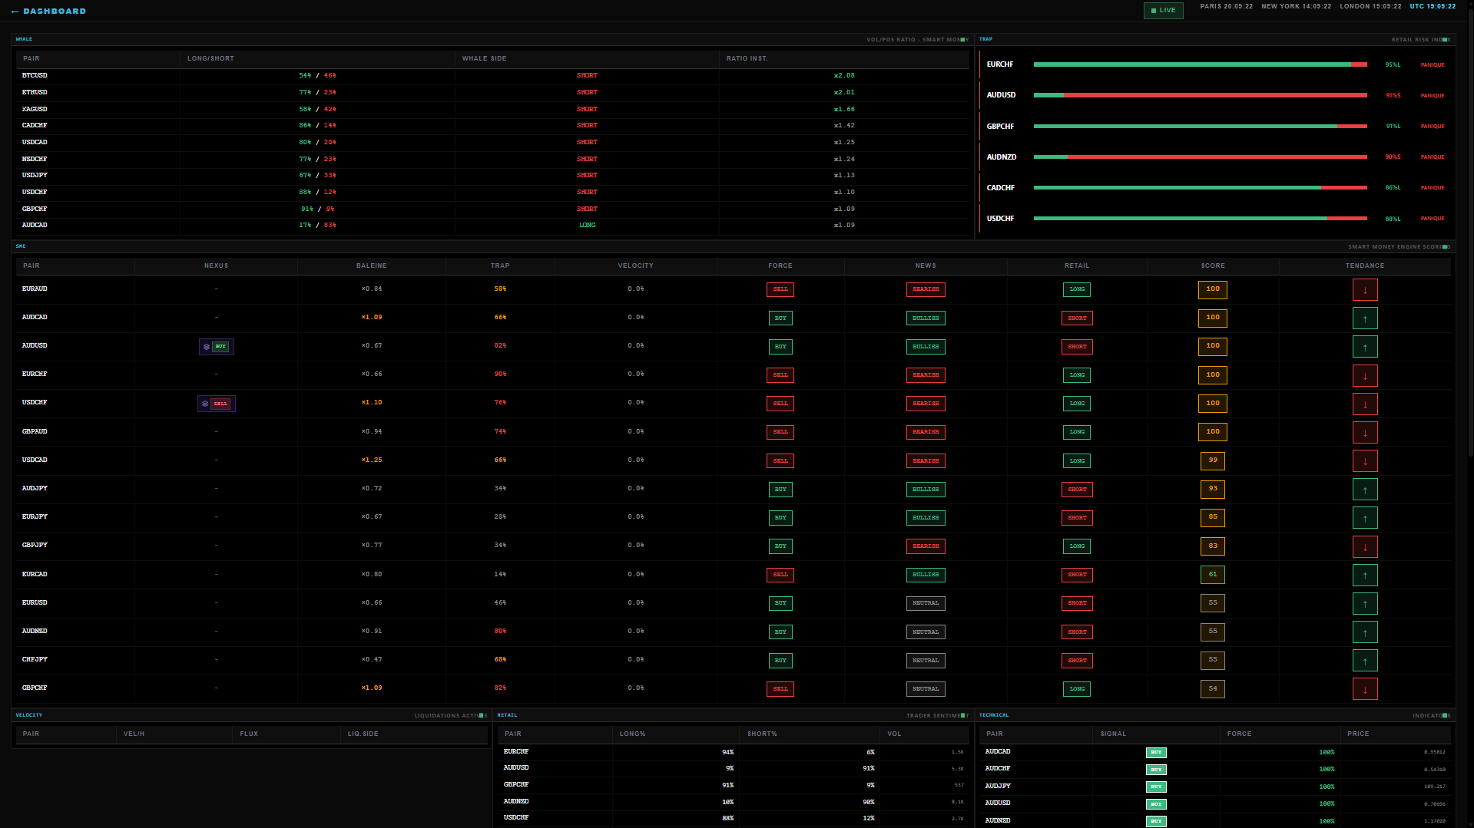The height and width of the screenshot is (828, 1474).
Task: Sort by SCORE column header
Action: coord(1212,266)
